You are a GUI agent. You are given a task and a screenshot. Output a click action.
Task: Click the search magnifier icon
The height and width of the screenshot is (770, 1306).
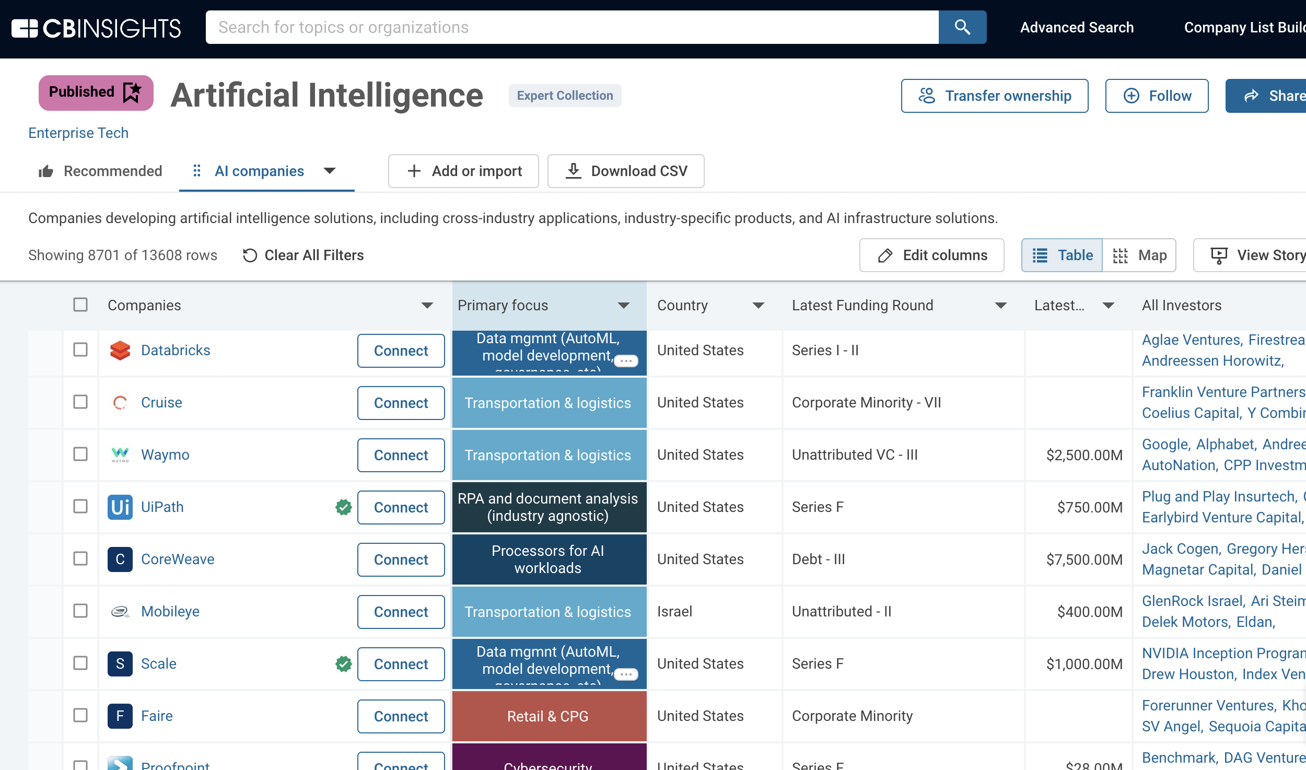click(962, 27)
